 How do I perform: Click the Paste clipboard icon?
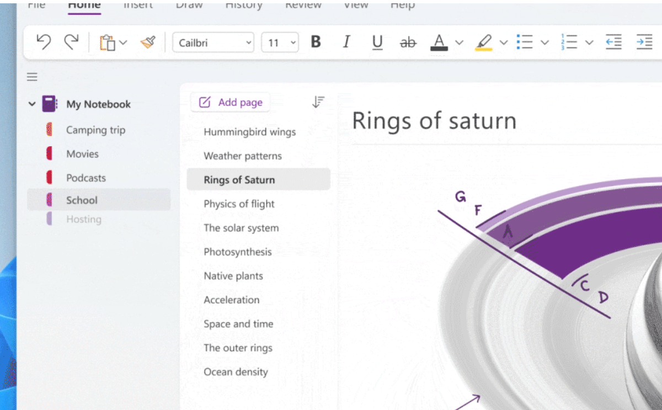click(107, 42)
